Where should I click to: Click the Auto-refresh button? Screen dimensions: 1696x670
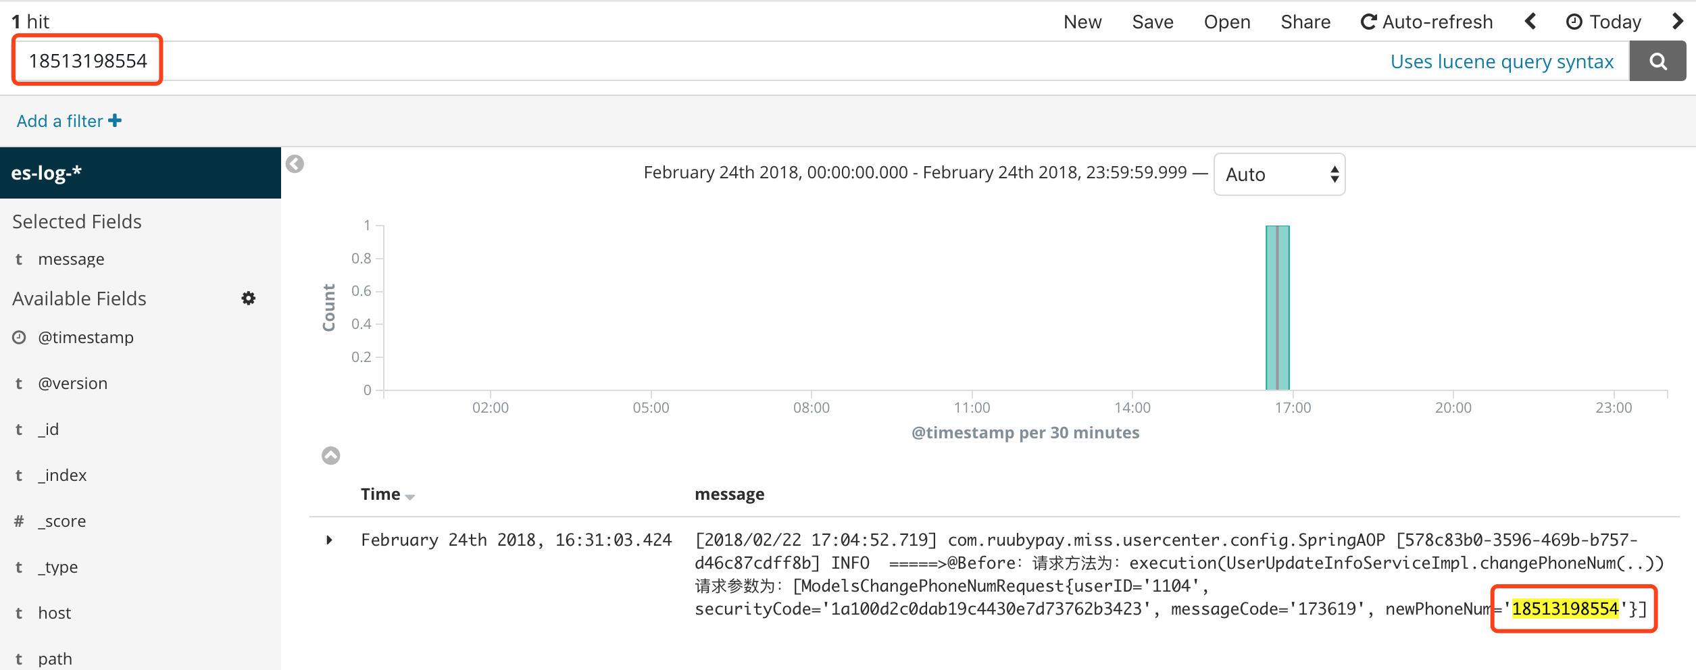(1426, 22)
